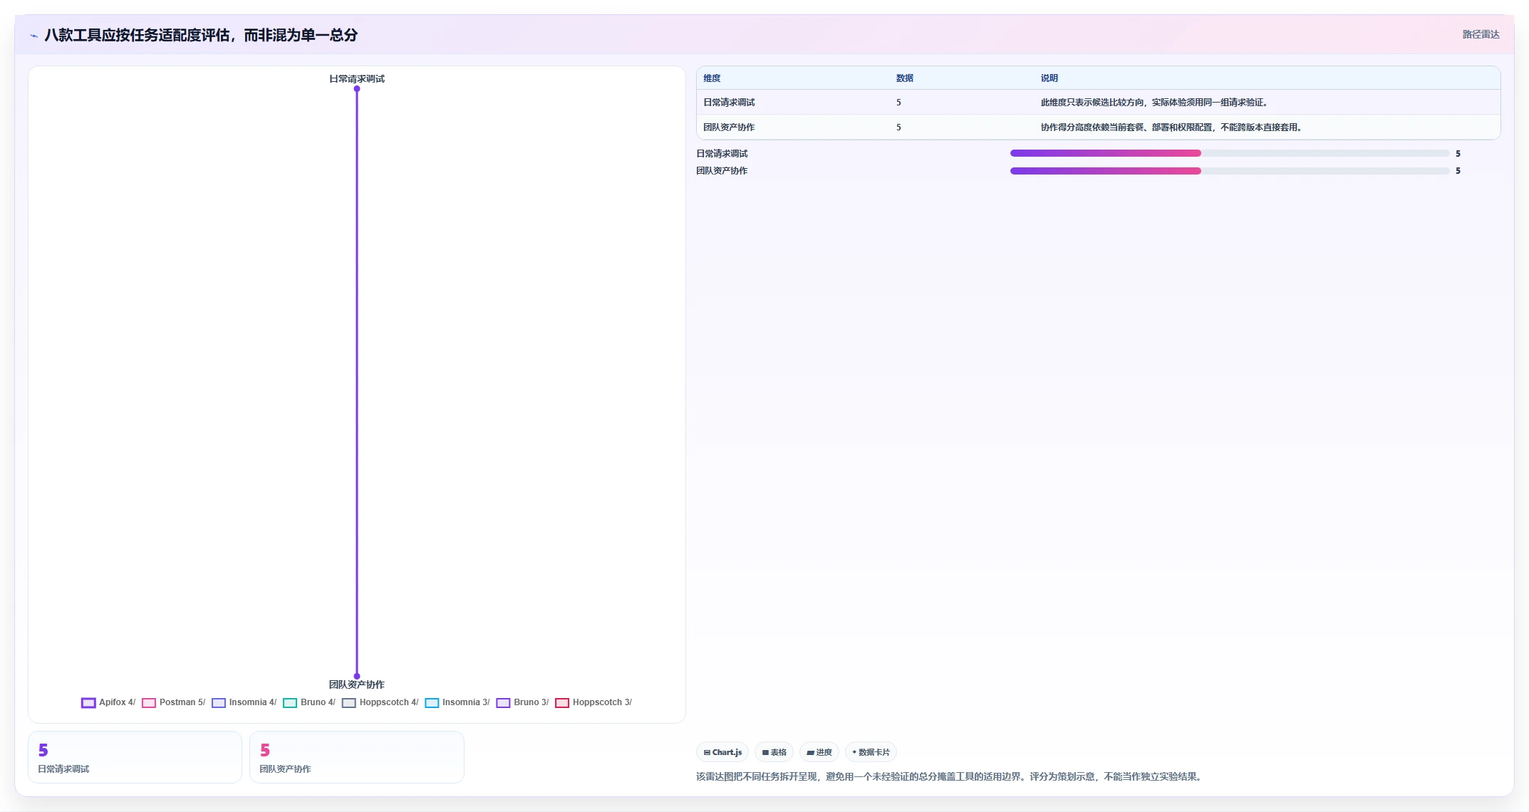Select the 表格 chip
This screenshot has height=812, width=1529.
click(774, 752)
